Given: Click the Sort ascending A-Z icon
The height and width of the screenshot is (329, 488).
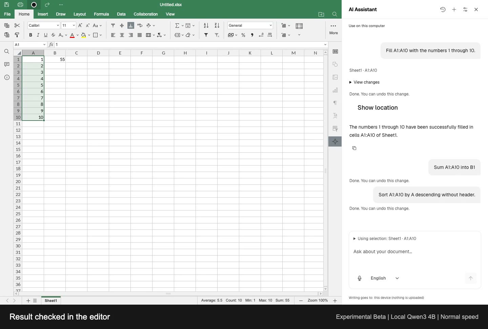Looking at the screenshot, I should point(206,25).
